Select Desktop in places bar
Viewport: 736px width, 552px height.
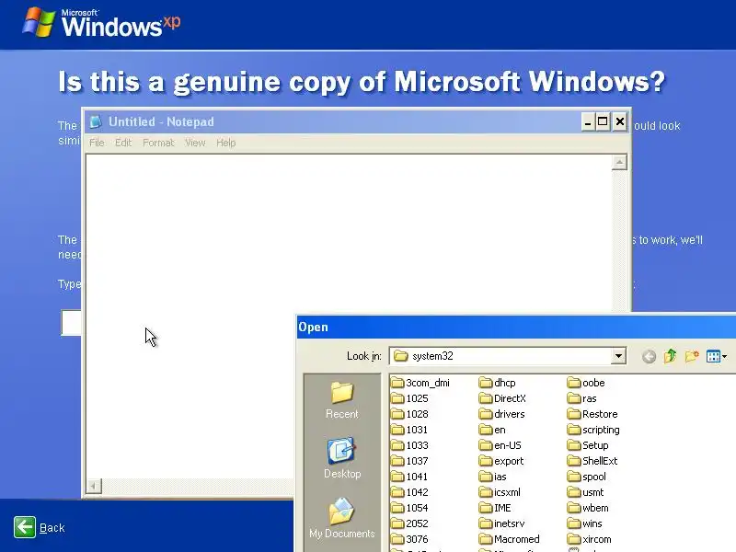(341, 458)
